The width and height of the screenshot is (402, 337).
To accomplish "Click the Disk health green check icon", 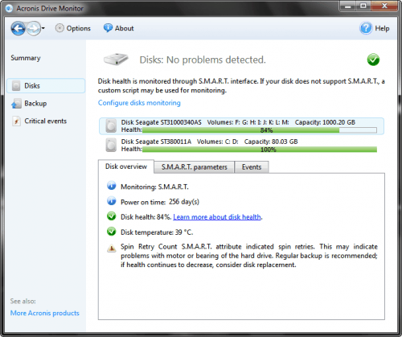I will tap(112, 216).
